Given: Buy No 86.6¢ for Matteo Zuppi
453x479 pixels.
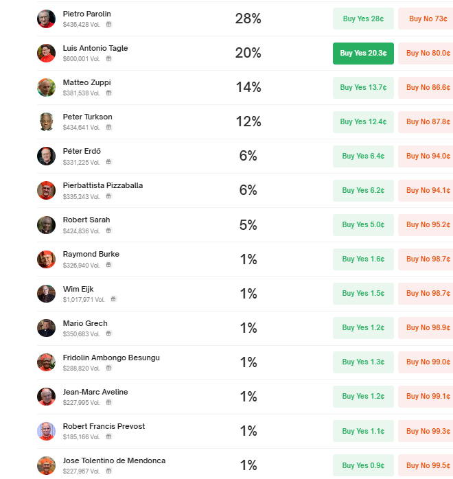Looking at the screenshot, I should tap(426, 87).
